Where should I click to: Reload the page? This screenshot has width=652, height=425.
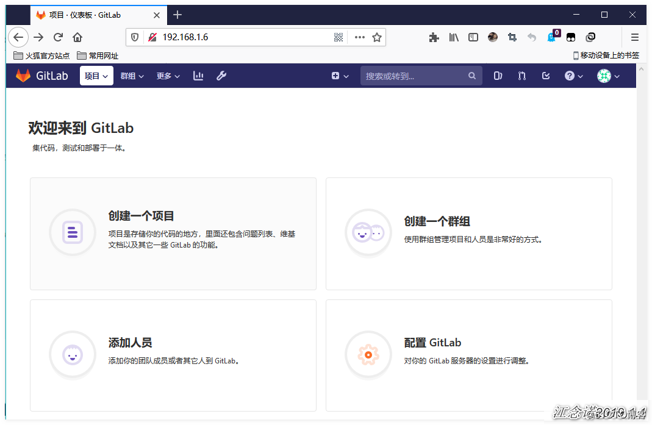[x=58, y=37]
